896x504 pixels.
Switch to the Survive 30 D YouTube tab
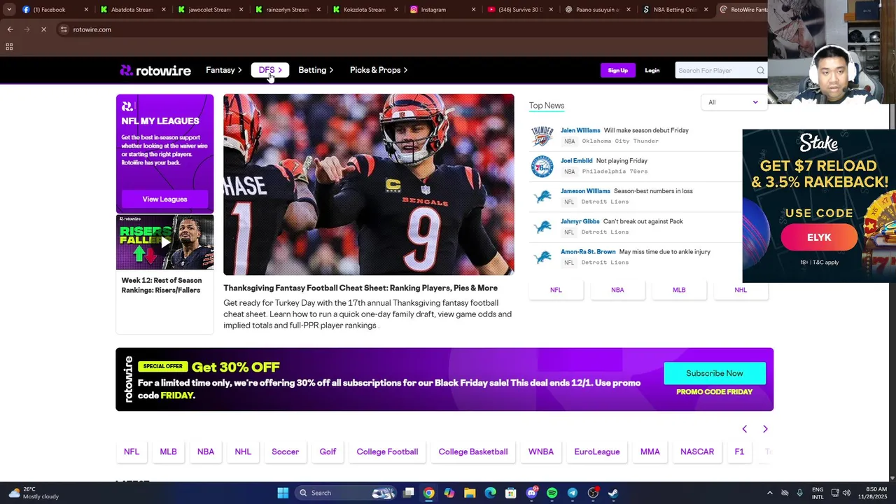pos(521,10)
